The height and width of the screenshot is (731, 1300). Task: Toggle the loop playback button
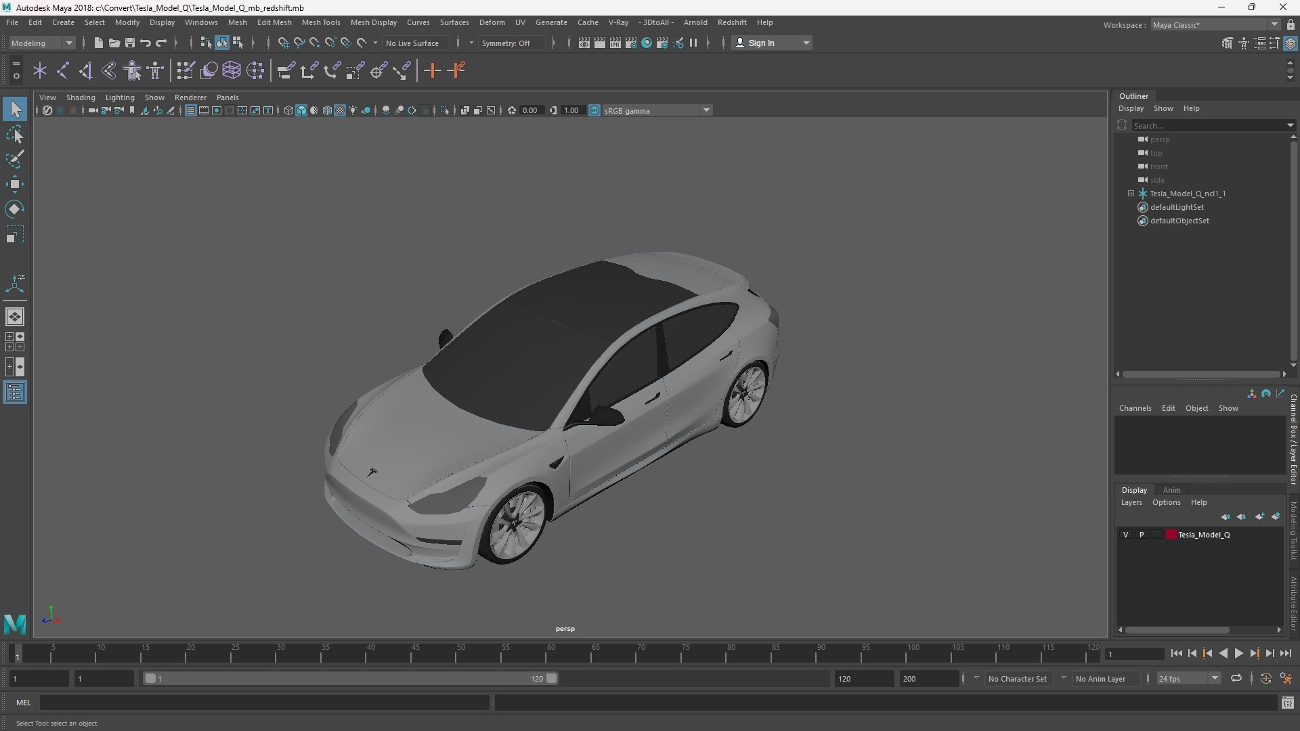pyautogui.click(x=1236, y=678)
